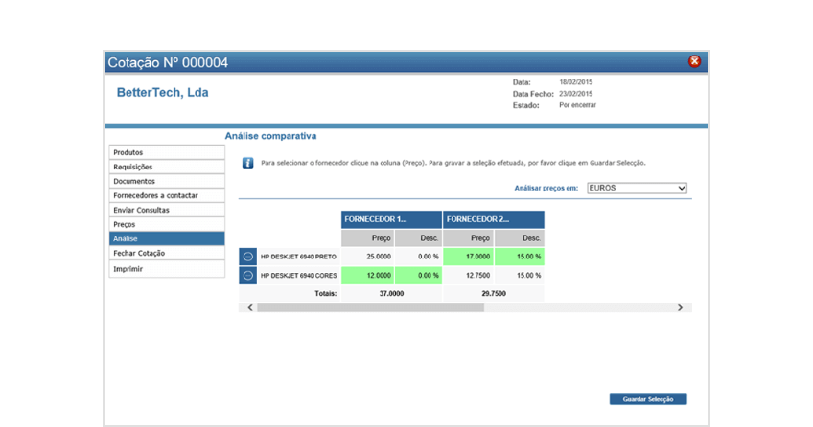Close the Cotação Nº 000004 window
Viewport: 813px width, 427px height.
coord(694,61)
